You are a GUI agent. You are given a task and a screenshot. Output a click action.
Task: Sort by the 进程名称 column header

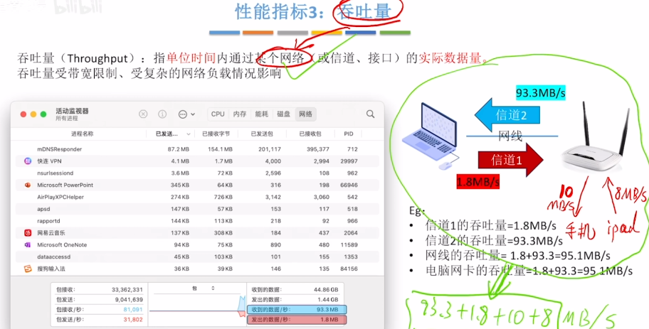point(82,134)
